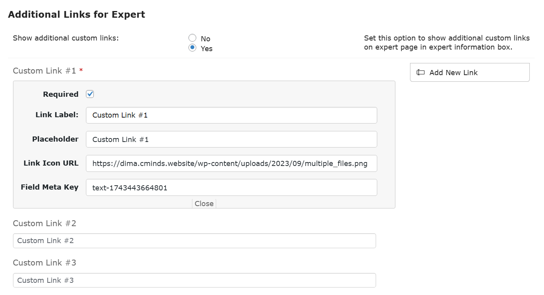Screen dimensions: 544x295
Task: Click the Add New Link button
Action: coord(469,72)
